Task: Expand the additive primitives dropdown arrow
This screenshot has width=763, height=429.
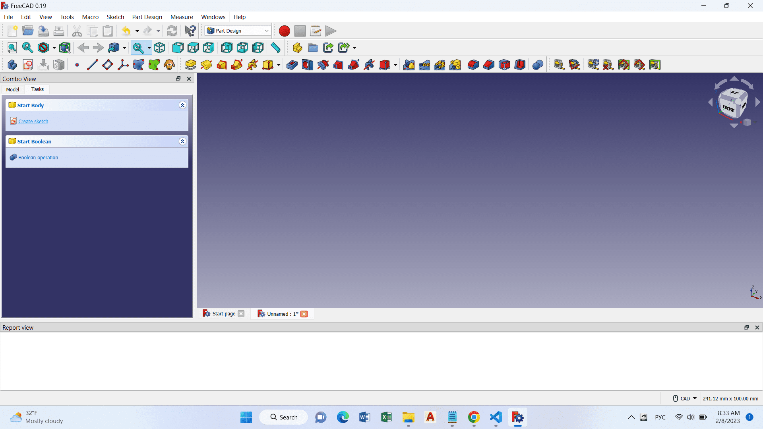Action: tap(278, 66)
